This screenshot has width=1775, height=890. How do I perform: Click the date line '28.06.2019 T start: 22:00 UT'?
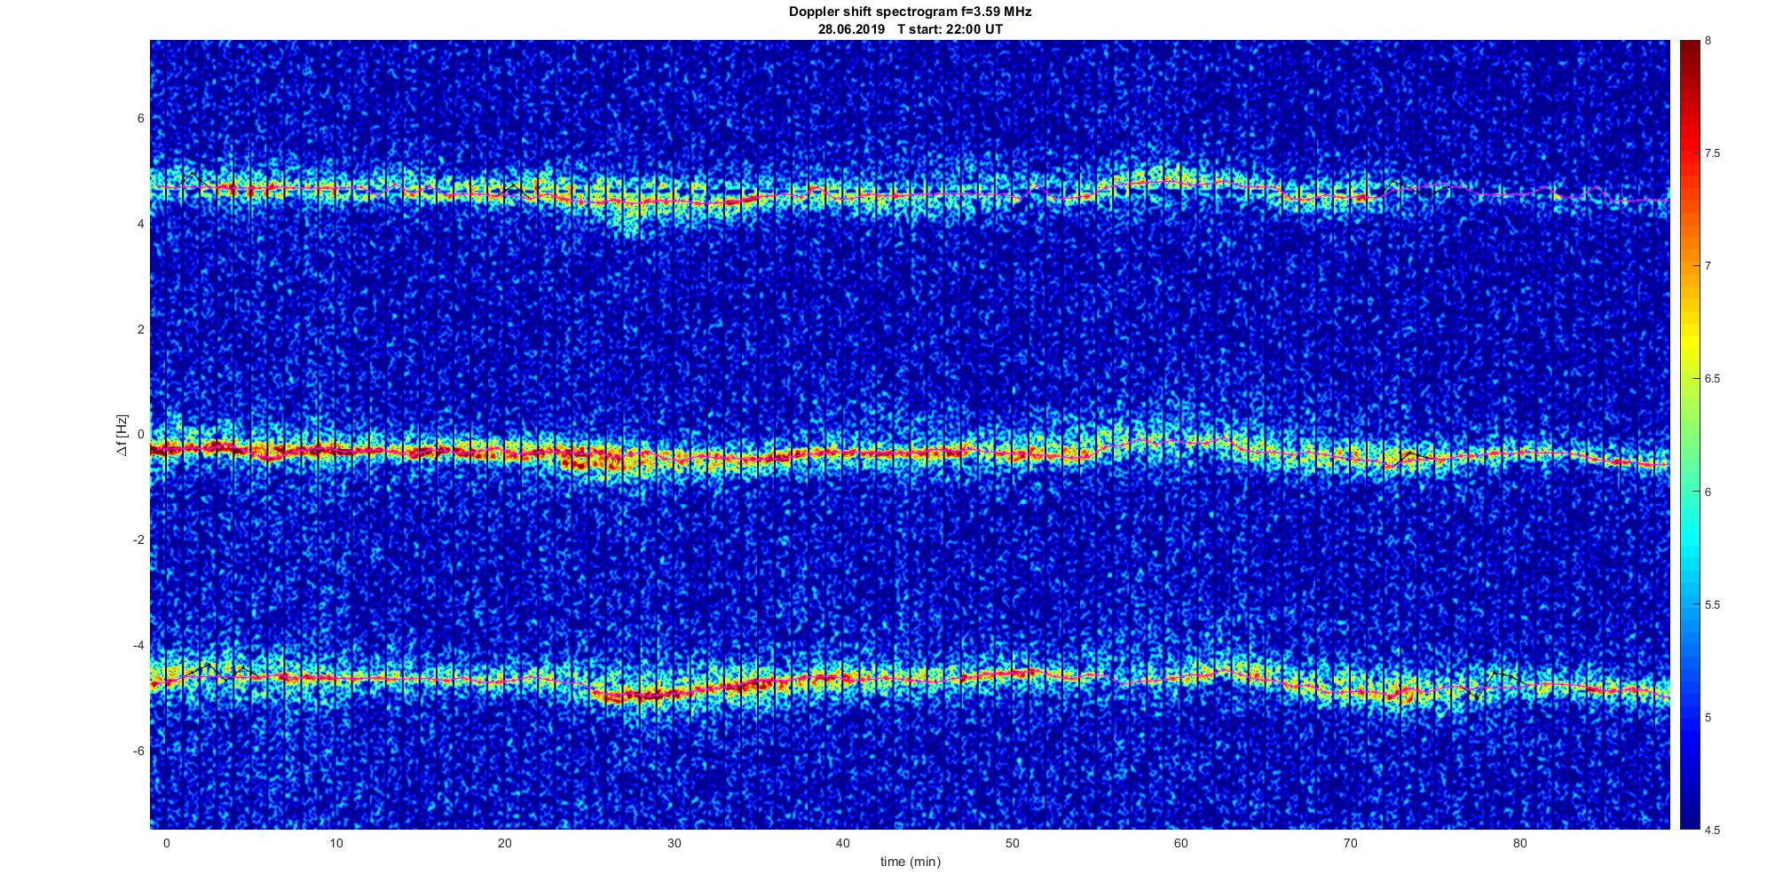pos(910,29)
